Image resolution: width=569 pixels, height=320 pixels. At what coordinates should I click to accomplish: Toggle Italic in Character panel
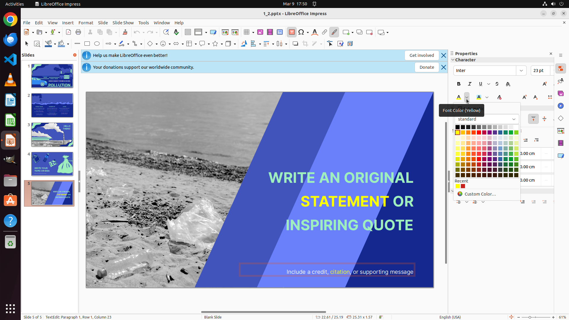(x=470, y=84)
